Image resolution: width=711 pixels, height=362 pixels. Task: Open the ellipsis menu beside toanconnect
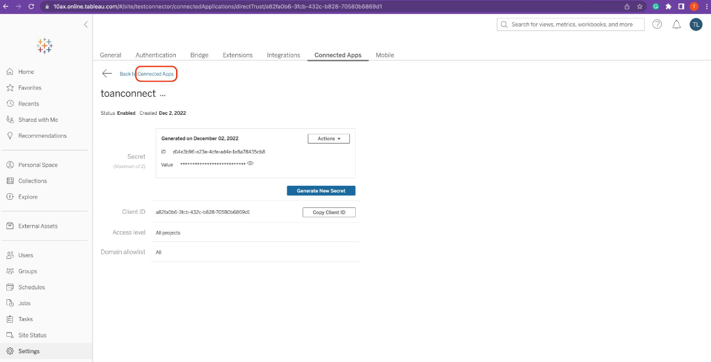[163, 94]
